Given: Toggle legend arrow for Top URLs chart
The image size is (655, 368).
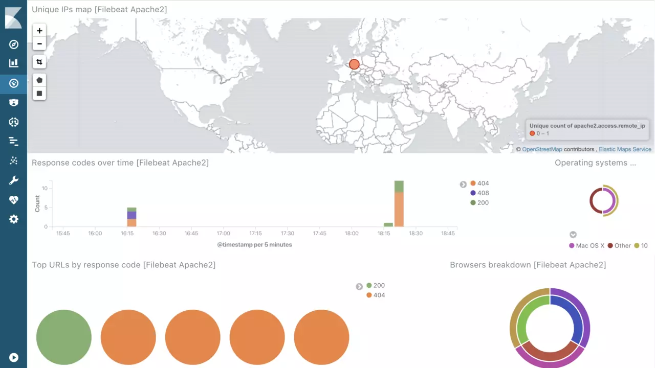Looking at the screenshot, I should pos(359,287).
